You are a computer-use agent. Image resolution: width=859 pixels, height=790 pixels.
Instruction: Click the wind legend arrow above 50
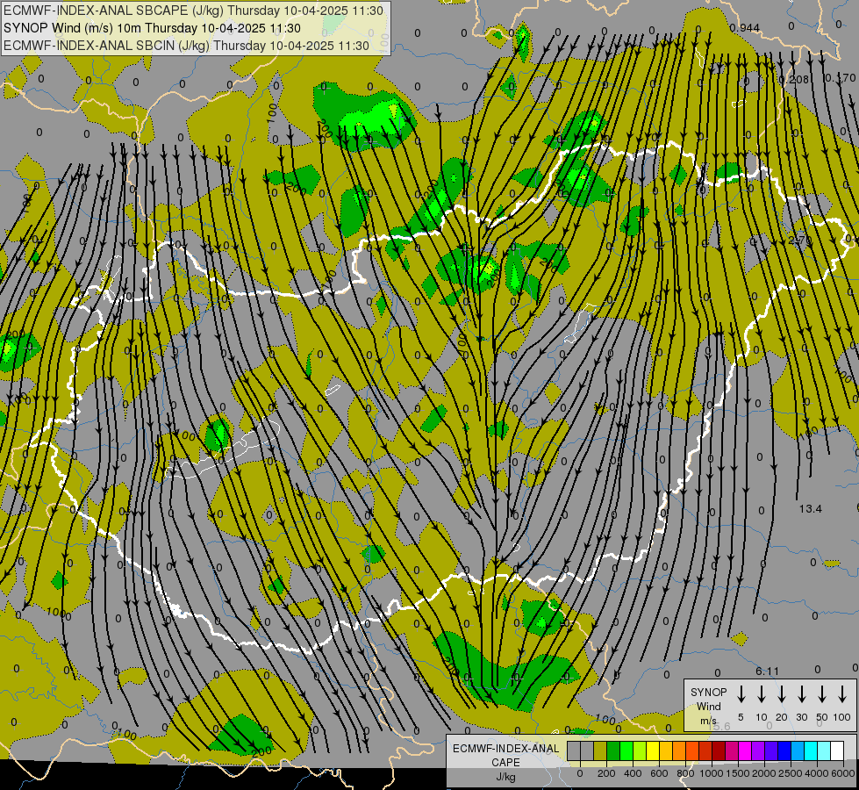(x=822, y=694)
